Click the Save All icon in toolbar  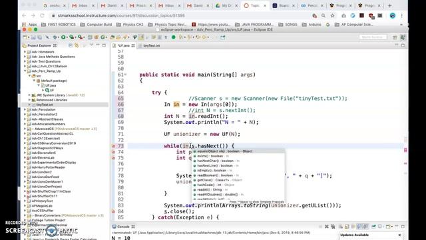(x=39, y=37)
